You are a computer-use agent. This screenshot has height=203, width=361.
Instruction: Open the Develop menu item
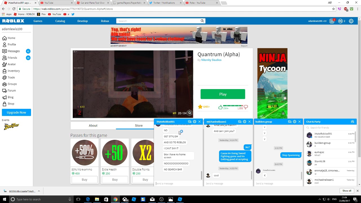83,21
